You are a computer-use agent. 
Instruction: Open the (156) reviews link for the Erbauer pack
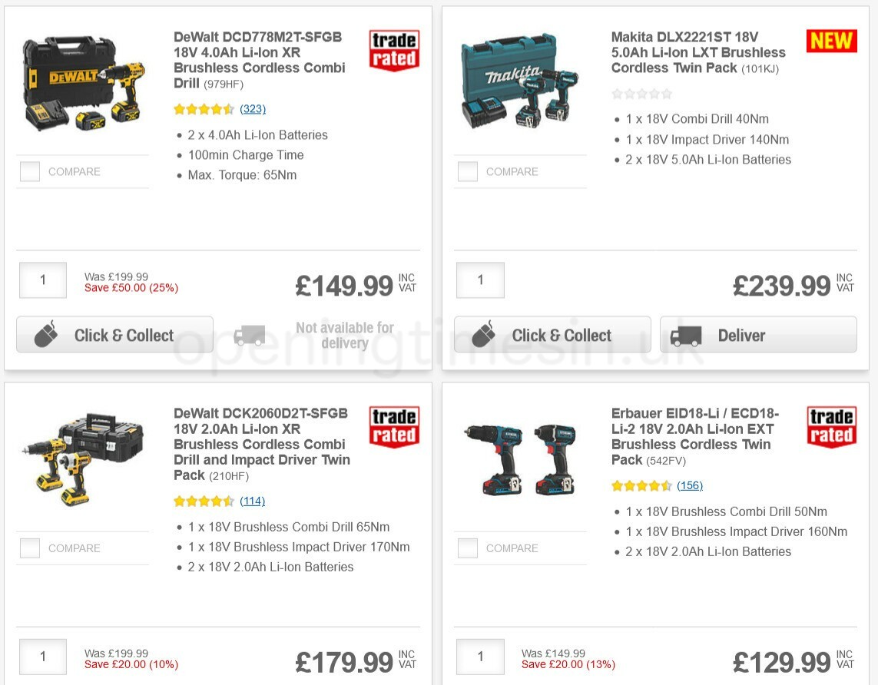pyautogui.click(x=690, y=485)
